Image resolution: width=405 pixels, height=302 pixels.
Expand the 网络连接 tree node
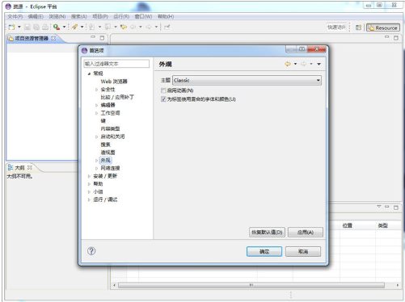coord(96,168)
